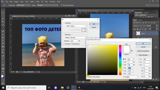Click Cancel in the Color Picker dialog
The height and width of the screenshot is (90, 160).
pos(143,47)
